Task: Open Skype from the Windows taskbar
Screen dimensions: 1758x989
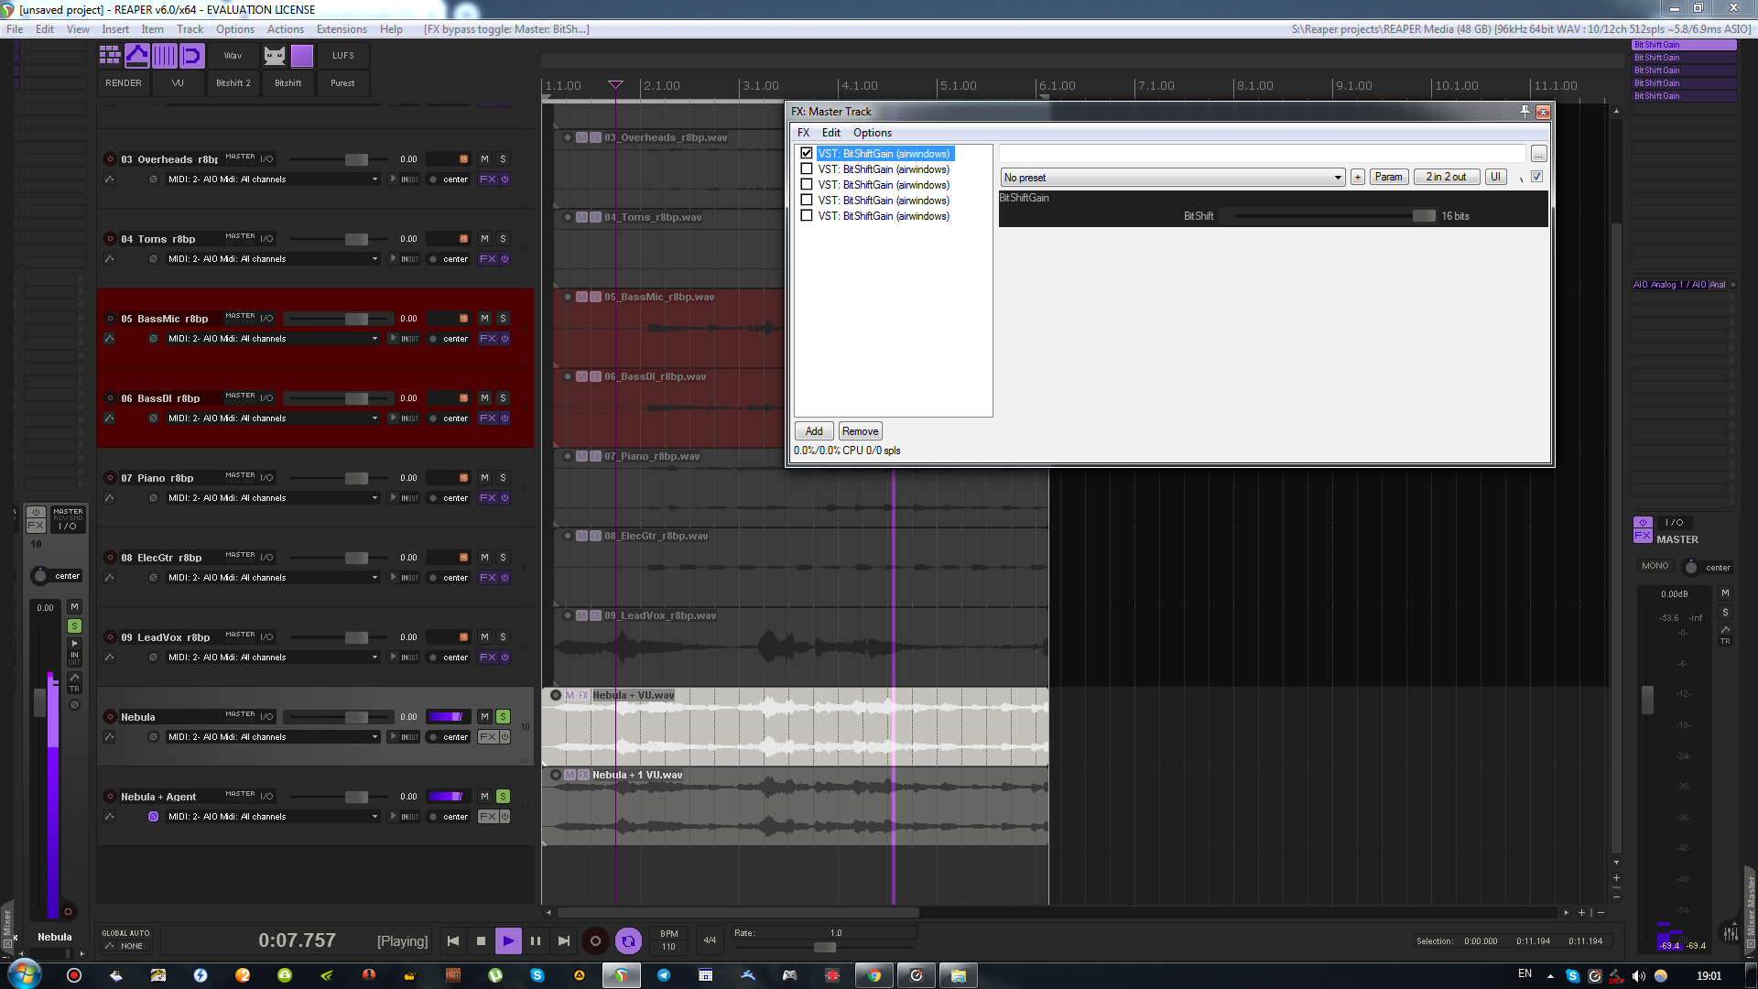Action: [537, 975]
